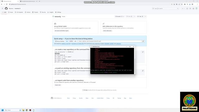The width and height of the screenshot is (199, 112).
Task: Click the footer GitHub logo
Action: pos(52,98)
